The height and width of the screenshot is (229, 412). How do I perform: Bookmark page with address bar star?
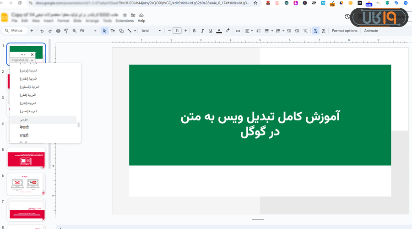255,3
